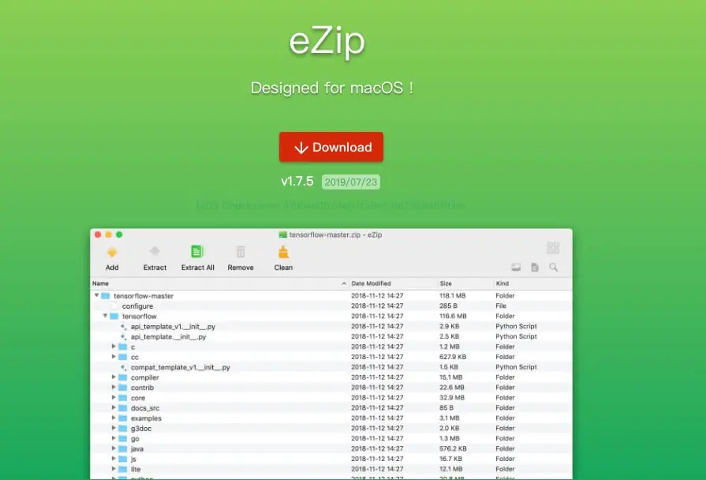
Task: Click the document icon beside the magnifier
Action: pyautogui.click(x=535, y=268)
